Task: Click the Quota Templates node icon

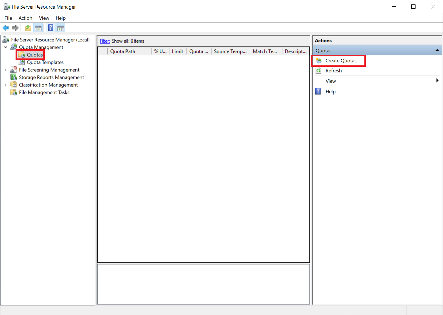Action: tap(22, 62)
